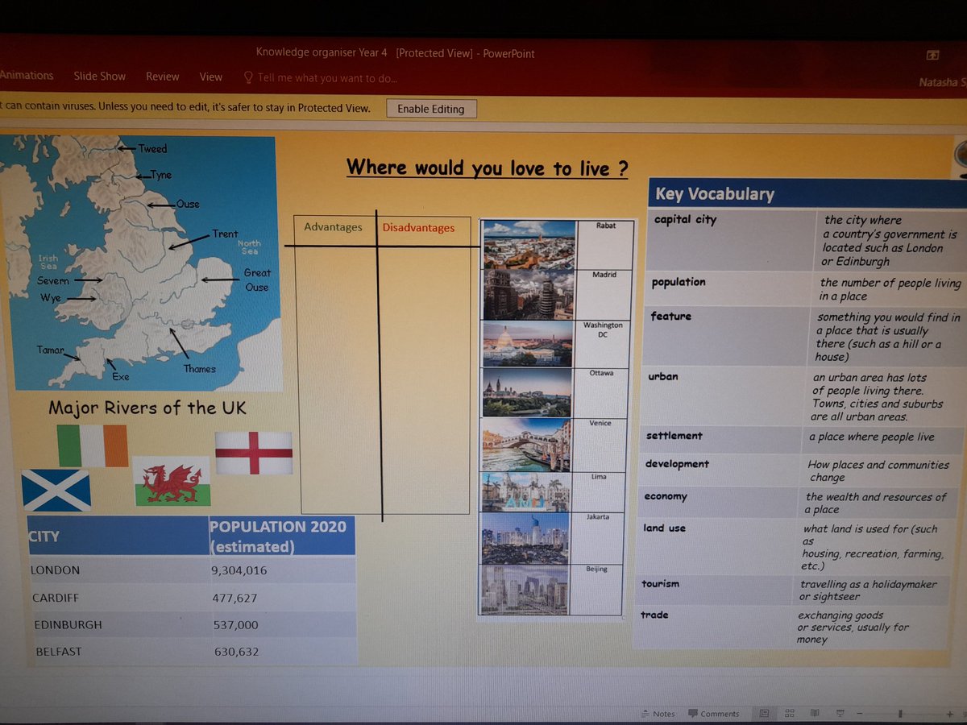The width and height of the screenshot is (967, 725).
Task: Click the zoom out minus icon
Action: coord(859,714)
